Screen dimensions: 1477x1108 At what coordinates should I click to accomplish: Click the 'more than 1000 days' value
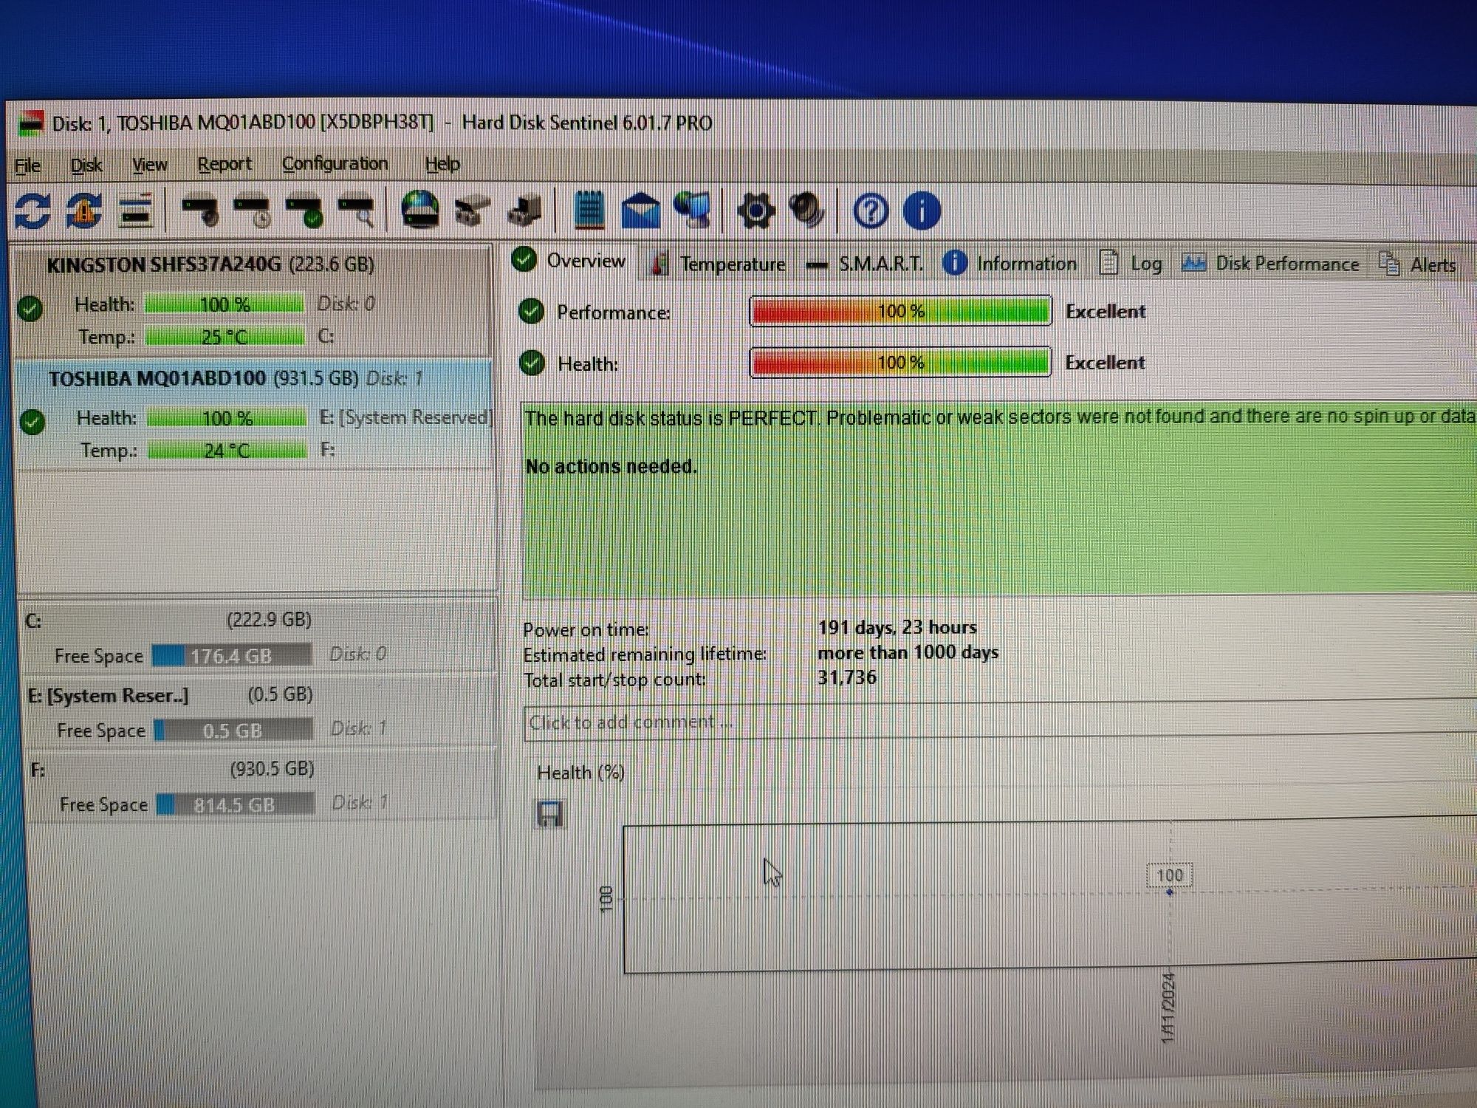coord(908,652)
